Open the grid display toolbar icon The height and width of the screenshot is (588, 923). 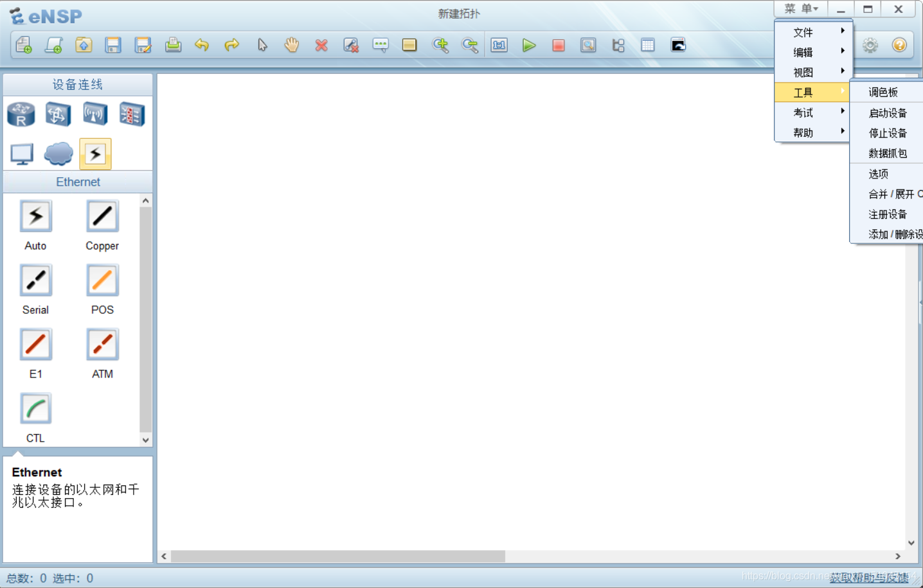pyautogui.click(x=648, y=45)
